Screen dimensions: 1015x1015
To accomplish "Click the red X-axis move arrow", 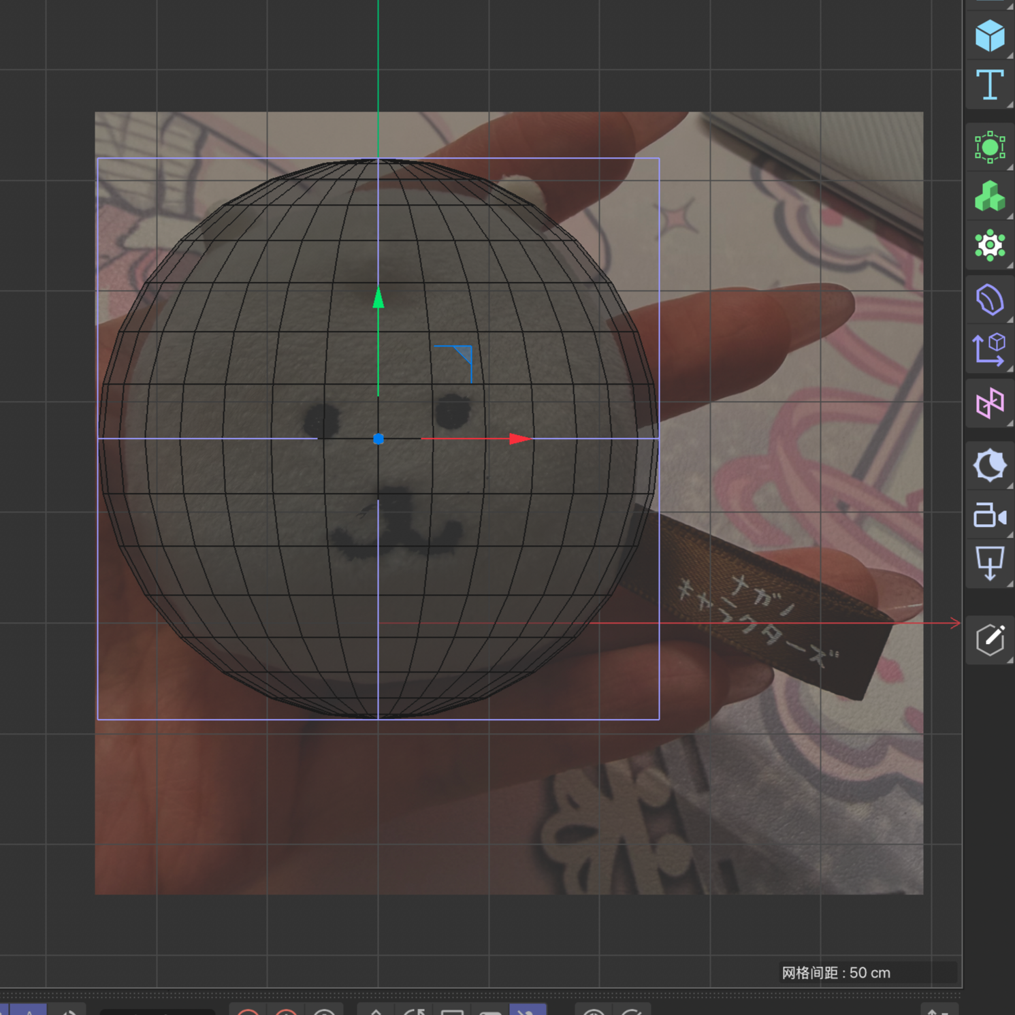I will (521, 439).
